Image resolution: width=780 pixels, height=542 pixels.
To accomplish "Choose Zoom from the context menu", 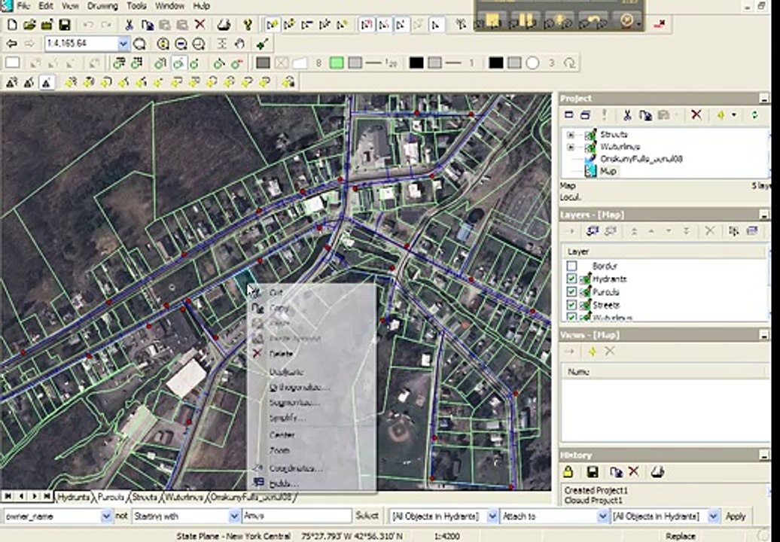I will point(279,450).
